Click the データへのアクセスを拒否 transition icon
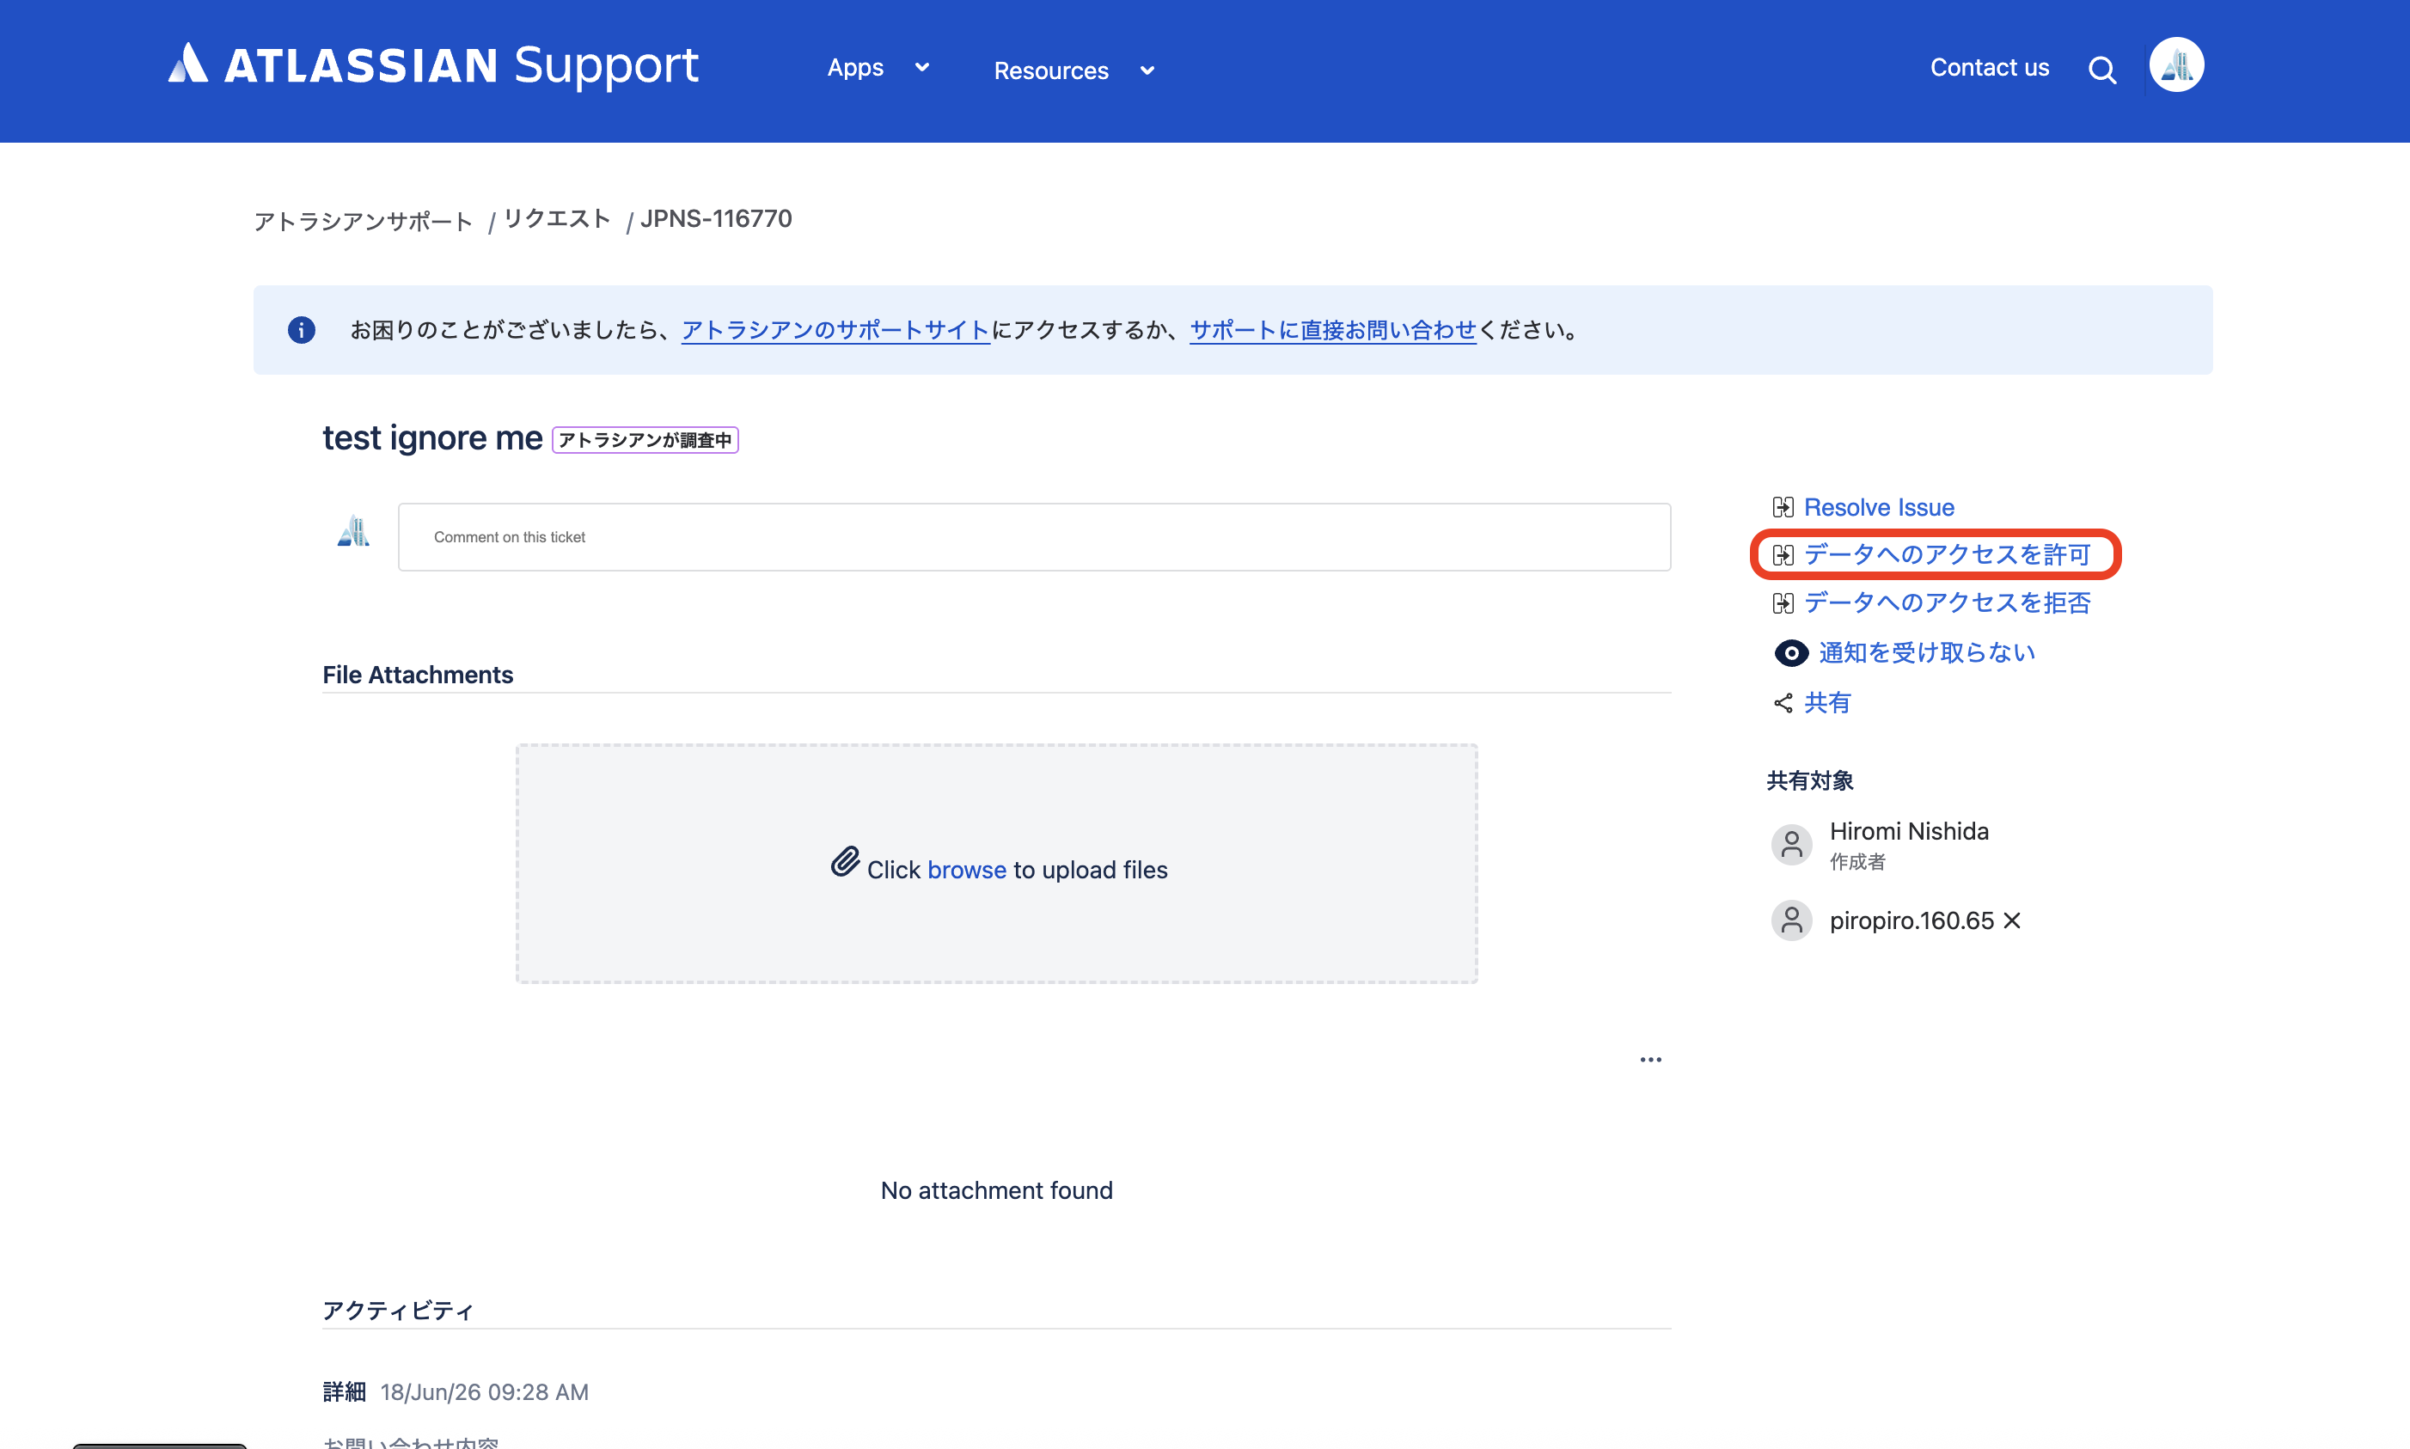Screen dimensions: 2410x1449 click(1782, 602)
